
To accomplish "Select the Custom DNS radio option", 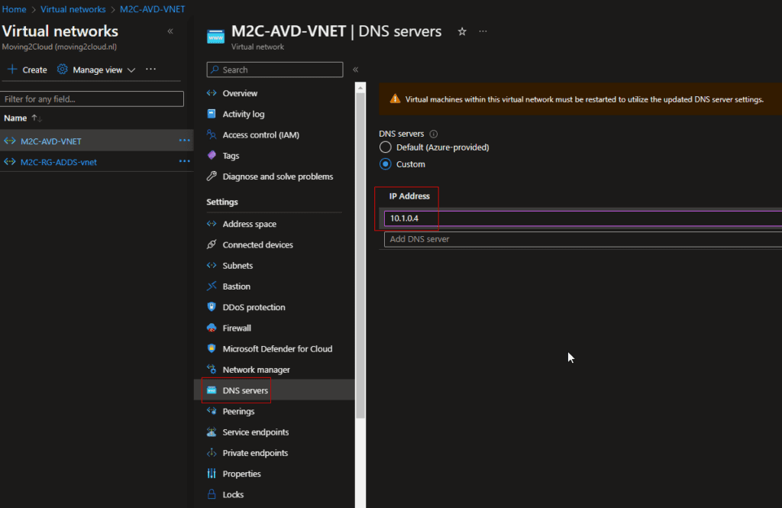I will click(x=386, y=164).
